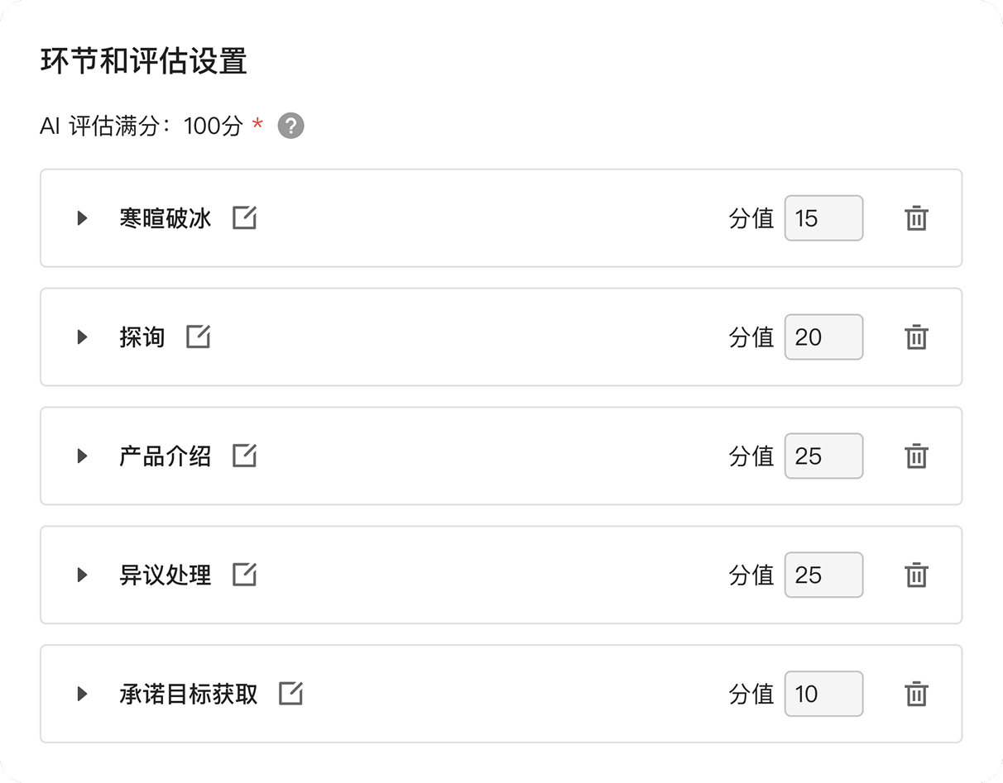Viewport: 1003px width, 783px height.
Task: Edit the 承诺目标获取 stage name
Action: tap(290, 694)
